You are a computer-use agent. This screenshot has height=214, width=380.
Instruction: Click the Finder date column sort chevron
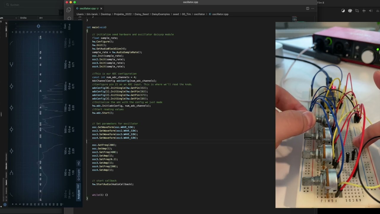point(16,18)
